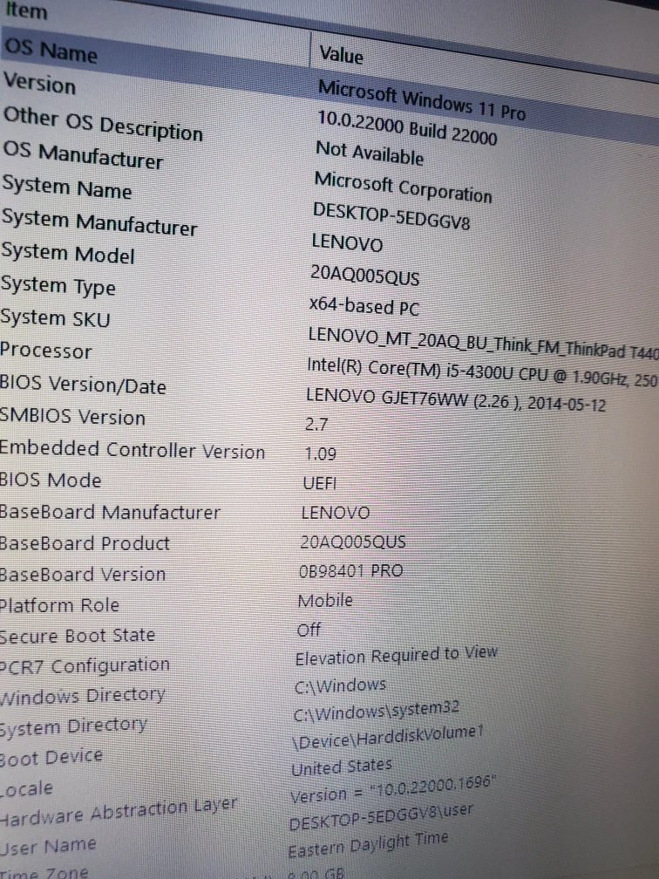
Task: Click the Item column header
Action: [x=26, y=10]
